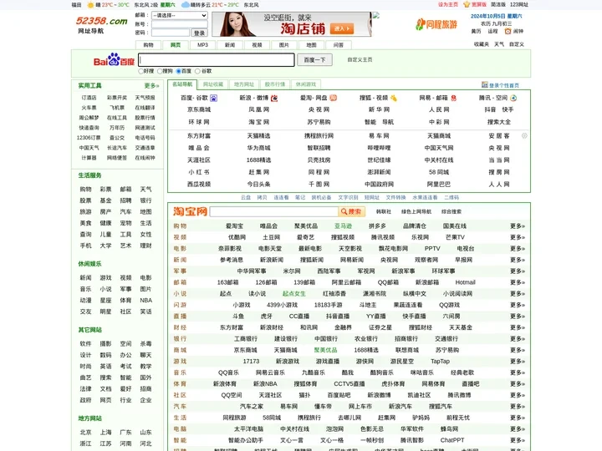Open the 火车票 tool link
Viewport: 602px width, 451px height.
point(89,108)
